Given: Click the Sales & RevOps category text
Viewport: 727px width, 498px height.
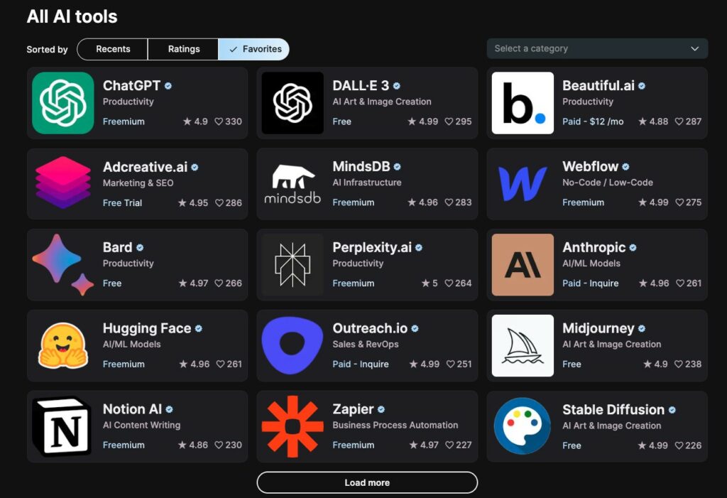Looking at the screenshot, I should coord(366,344).
